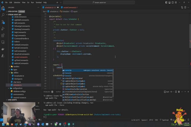Choose HTMLFormControlsCollection from suggestions

(88, 94)
